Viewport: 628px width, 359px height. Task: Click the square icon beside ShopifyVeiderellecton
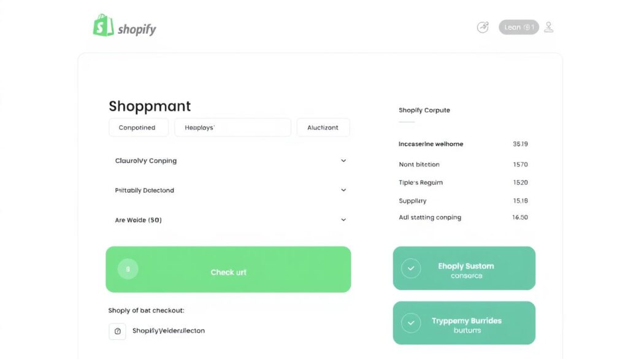point(117,331)
